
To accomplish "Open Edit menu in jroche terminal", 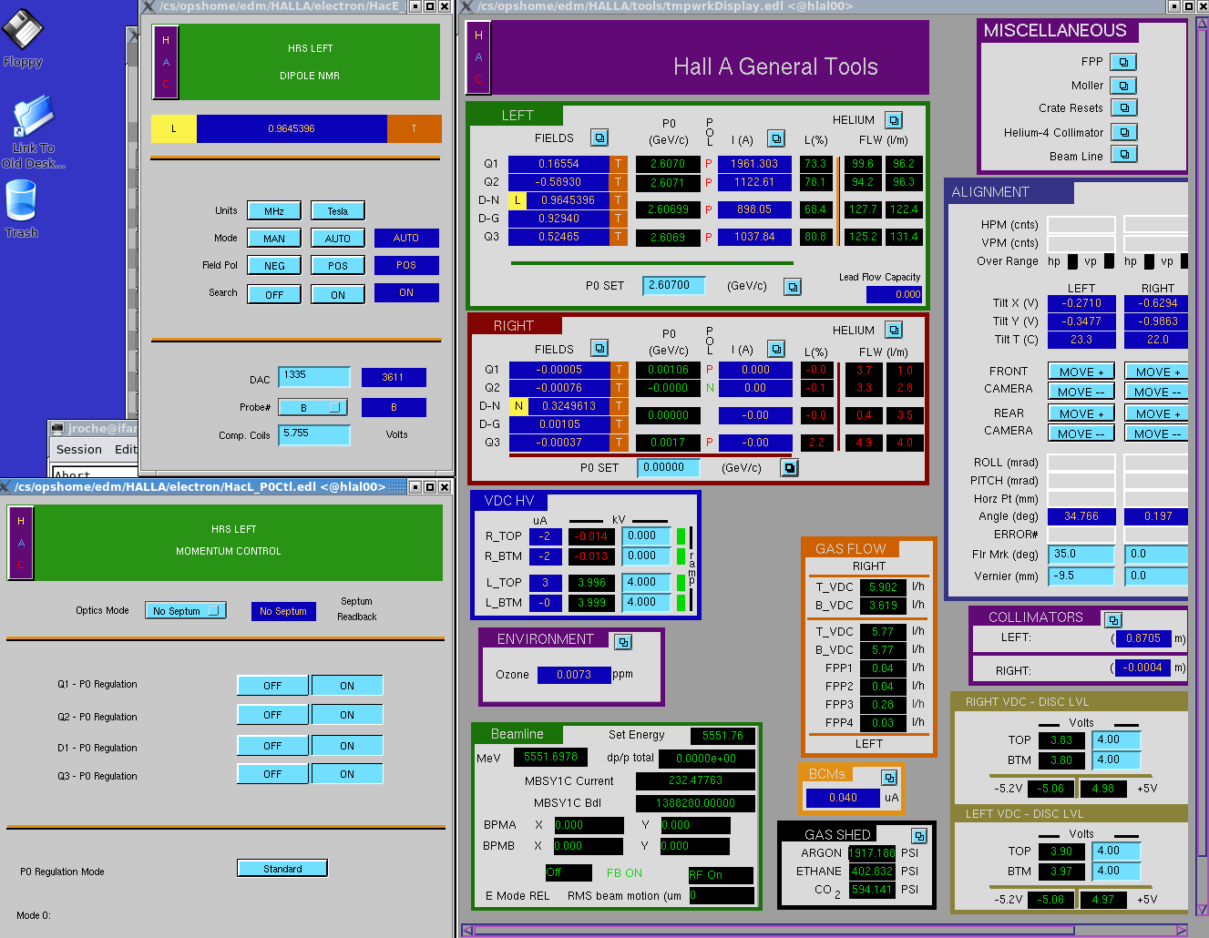I will click(126, 449).
